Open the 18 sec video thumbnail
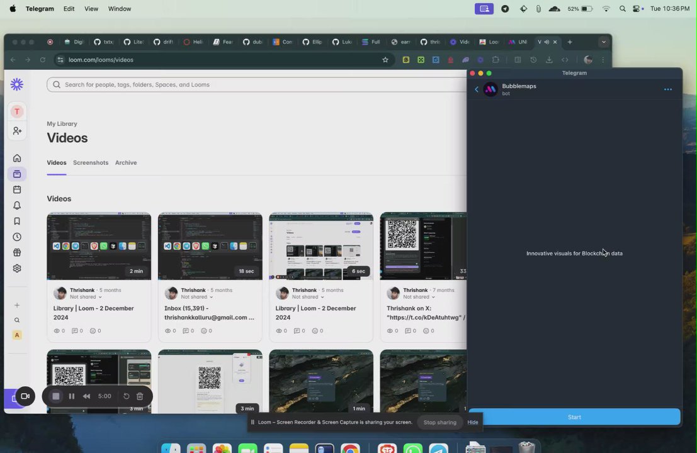This screenshot has height=453, width=697. coord(210,247)
